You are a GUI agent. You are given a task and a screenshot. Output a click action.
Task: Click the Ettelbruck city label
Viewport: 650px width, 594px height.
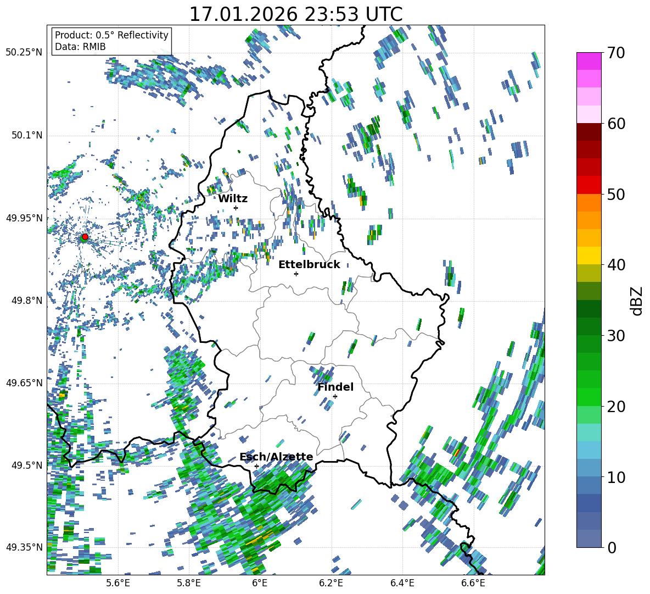coord(309,265)
